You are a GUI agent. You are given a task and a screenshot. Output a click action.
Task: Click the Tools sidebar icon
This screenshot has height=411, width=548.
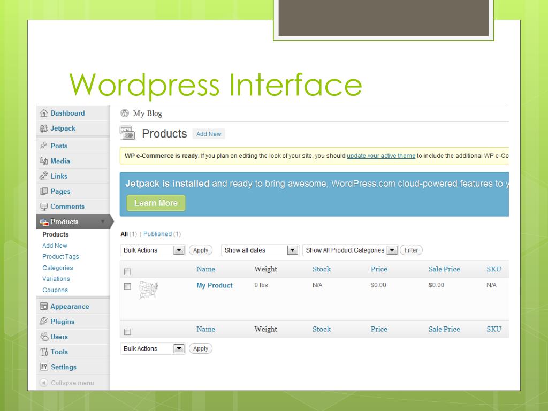click(44, 352)
